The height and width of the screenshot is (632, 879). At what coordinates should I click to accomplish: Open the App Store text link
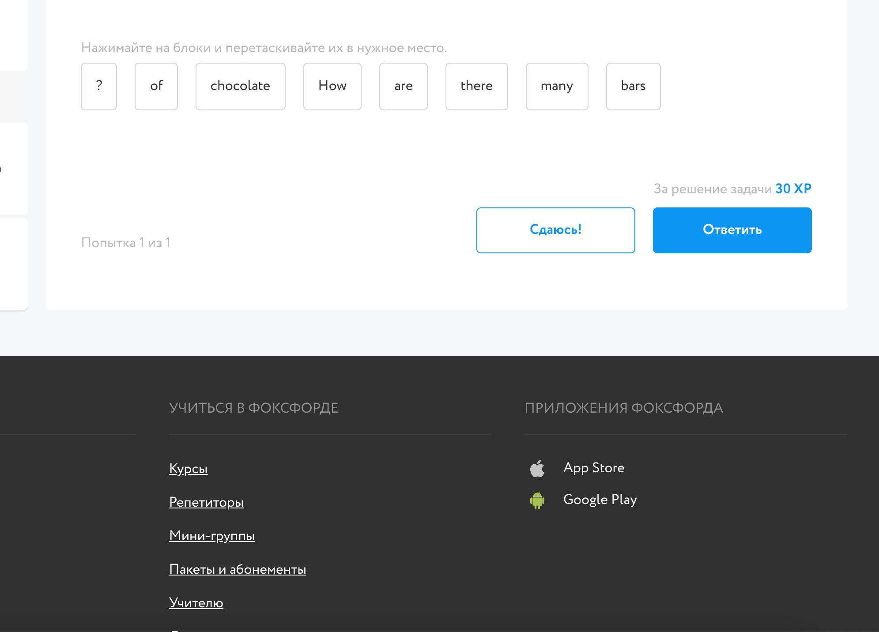tap(593, 468)
